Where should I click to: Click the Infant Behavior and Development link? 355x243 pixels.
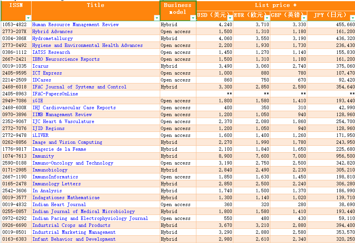[x=74, y=239]
